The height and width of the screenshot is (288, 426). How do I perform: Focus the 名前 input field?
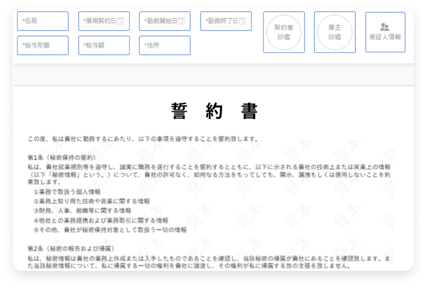click(x=43, y=21)
